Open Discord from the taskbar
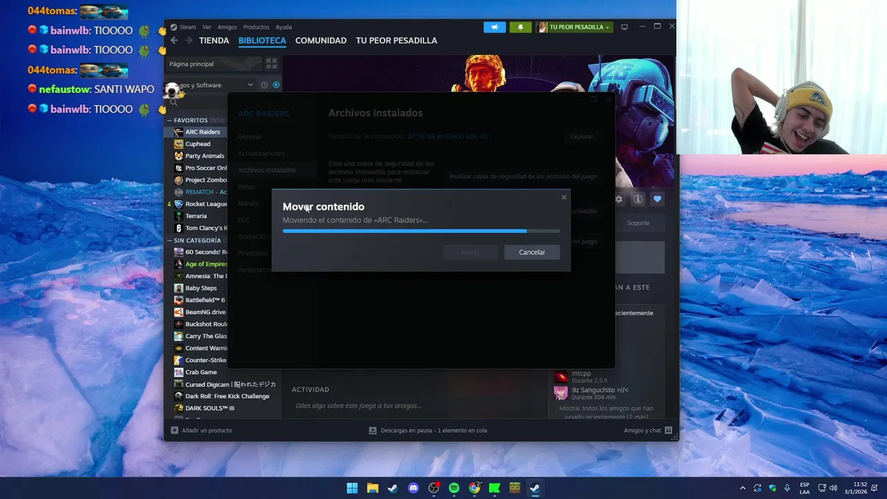Viewport: 887px width, 499px height. [414, 488]
